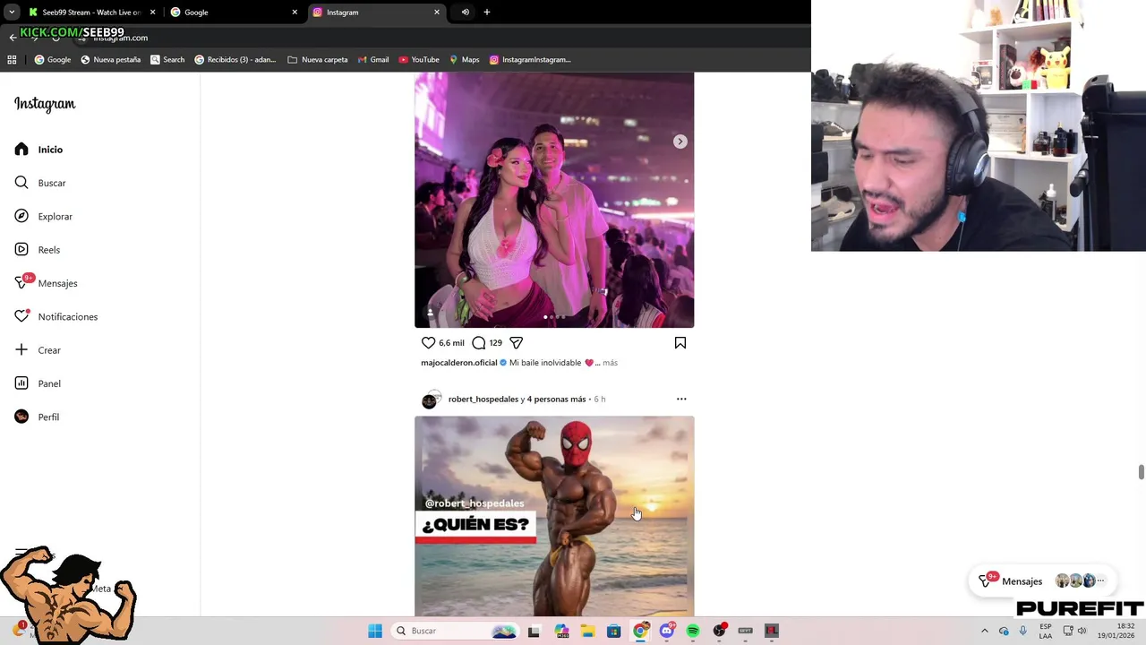
Task: Click the taskbar Buscar search box
Action: 456,631
